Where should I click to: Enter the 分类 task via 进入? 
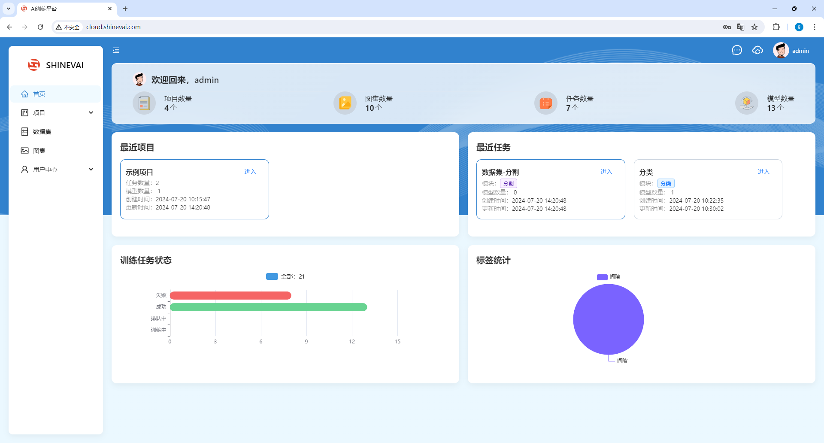point(763,172)
